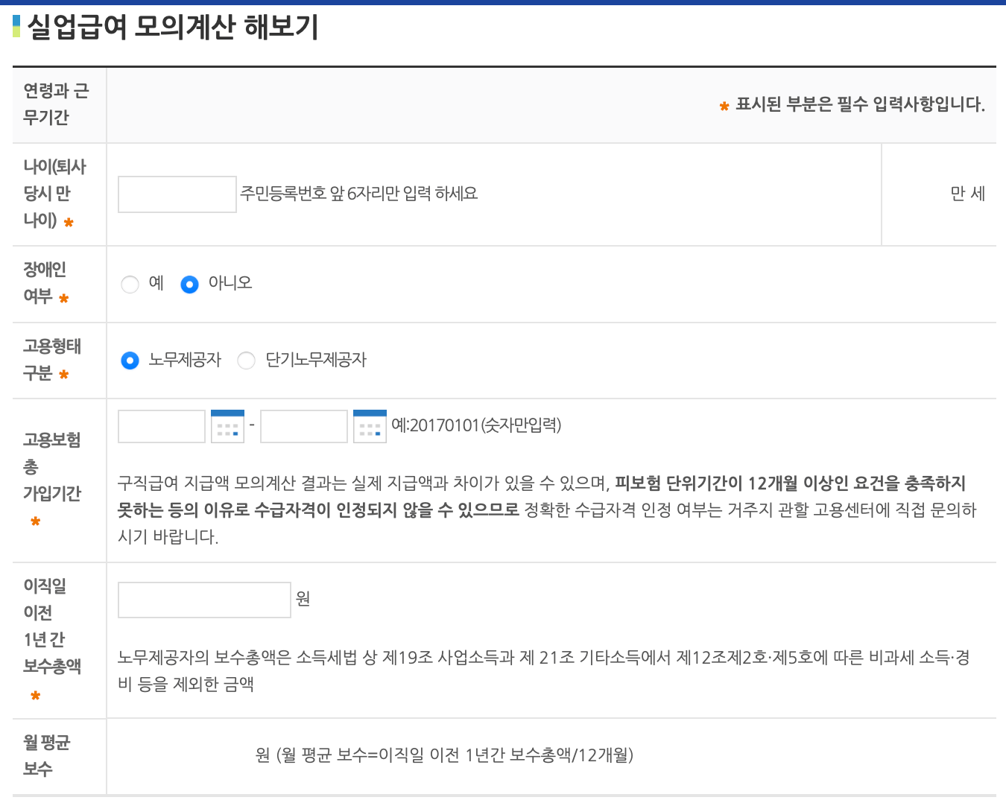Open the end date calendar picker

(370, 425)
